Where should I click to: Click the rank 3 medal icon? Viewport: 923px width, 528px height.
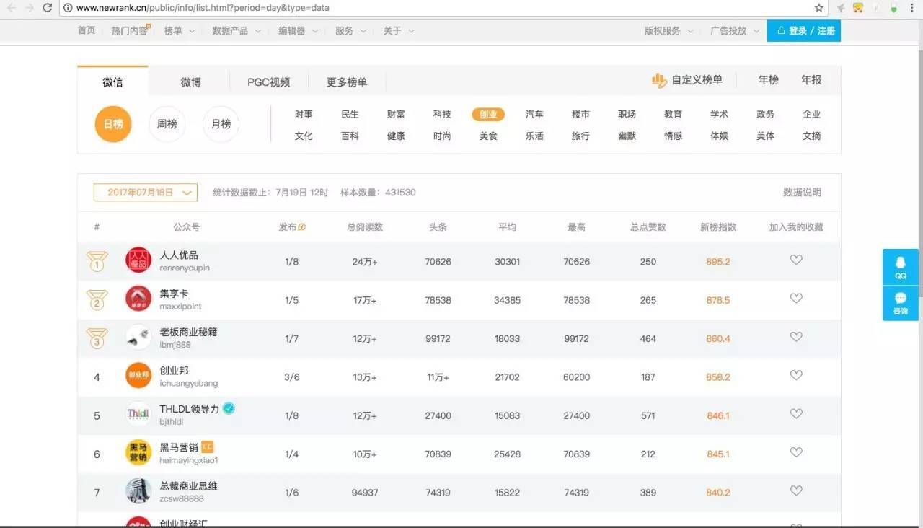coord(97,338)
